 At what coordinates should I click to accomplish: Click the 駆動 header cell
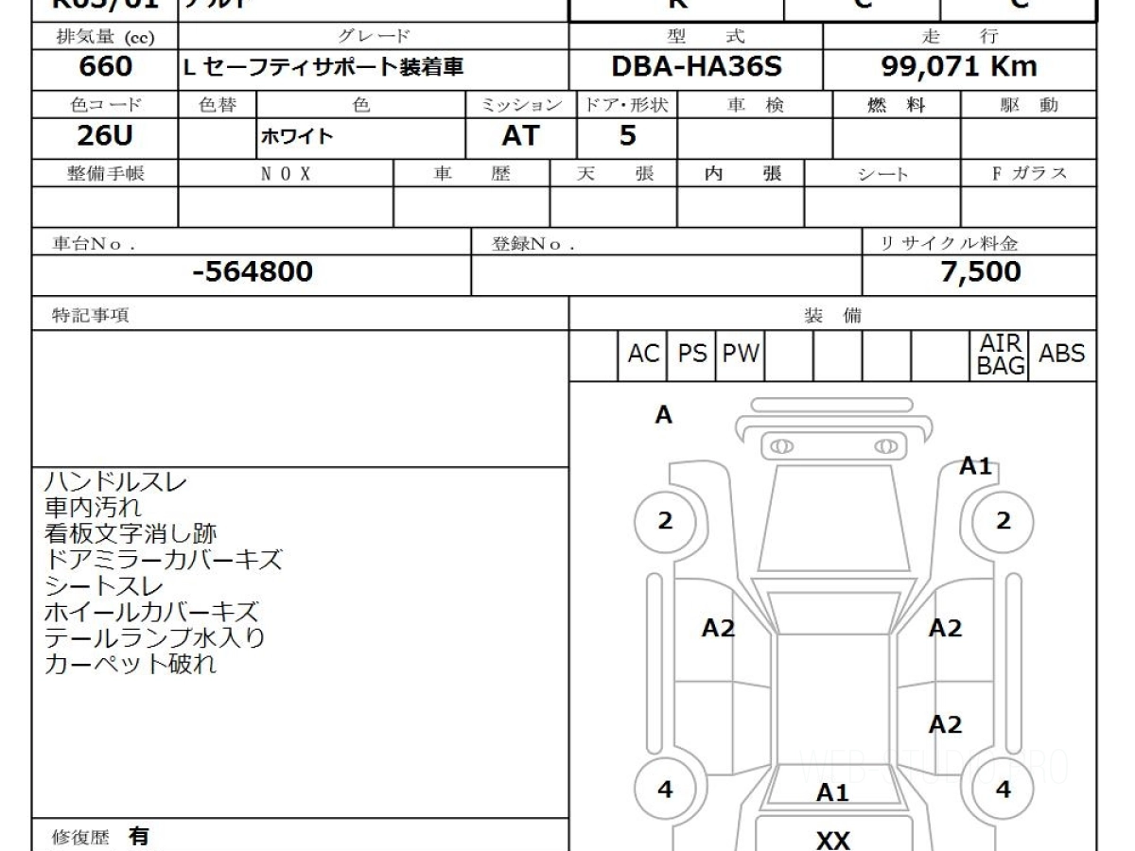pyautogui.click(x=1029, y=106)
